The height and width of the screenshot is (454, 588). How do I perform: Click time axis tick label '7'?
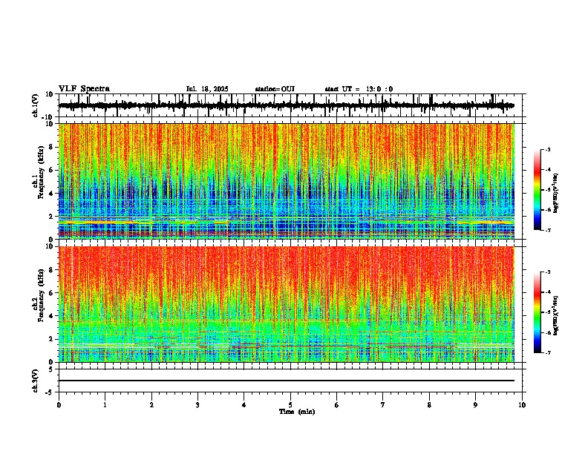tap(382, 405)
